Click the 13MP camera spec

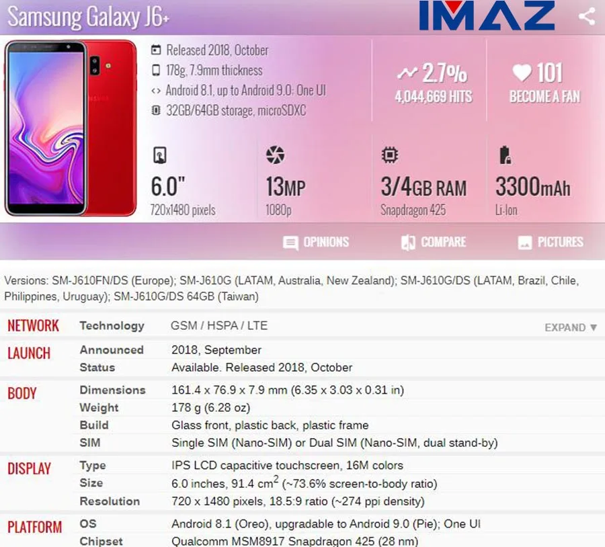286,187
